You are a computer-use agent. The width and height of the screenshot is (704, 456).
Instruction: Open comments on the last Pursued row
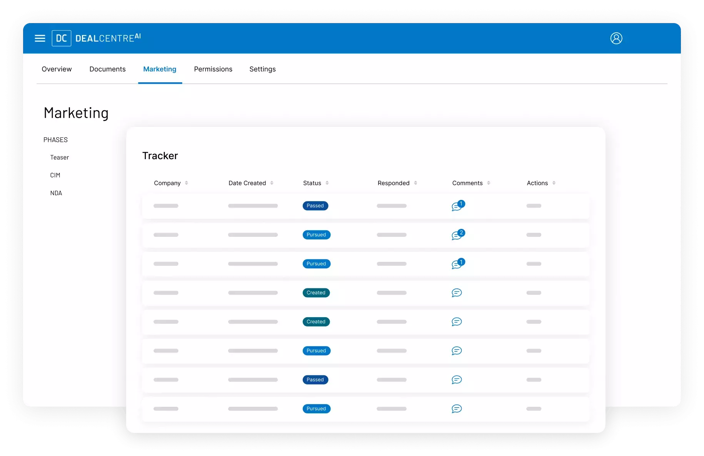pyautogui.click(x=457, y=409)
